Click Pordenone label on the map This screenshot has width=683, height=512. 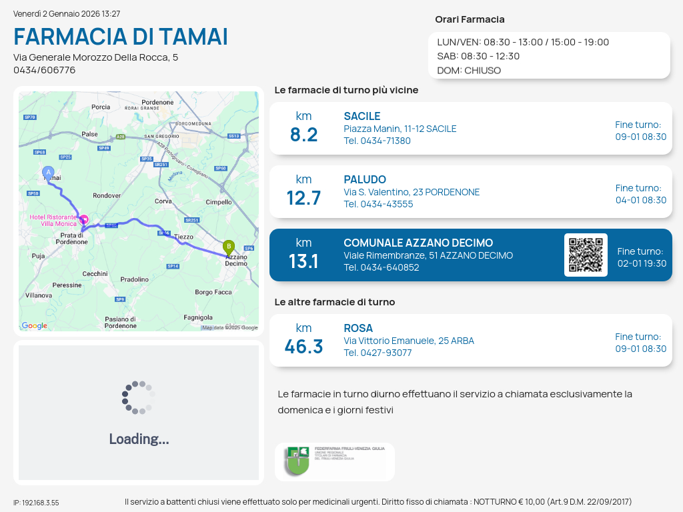point(157,103)
